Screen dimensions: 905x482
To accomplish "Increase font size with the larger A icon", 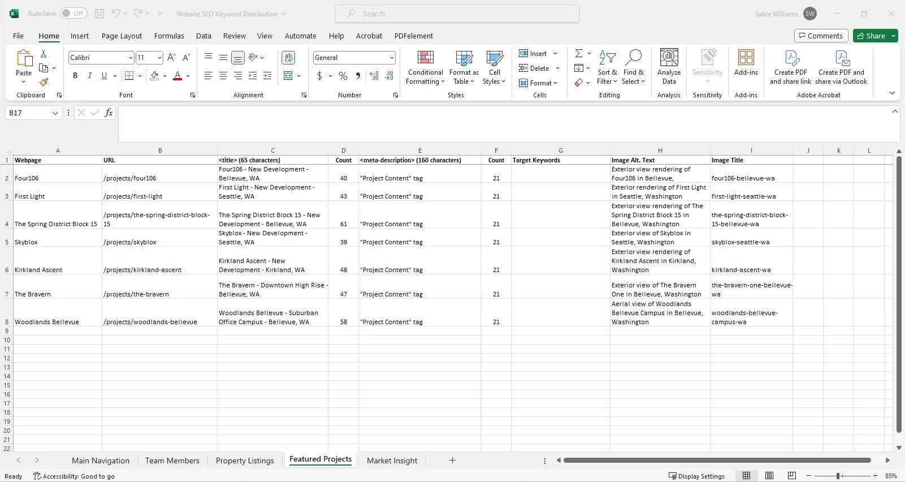I will (x=171, y=57).
